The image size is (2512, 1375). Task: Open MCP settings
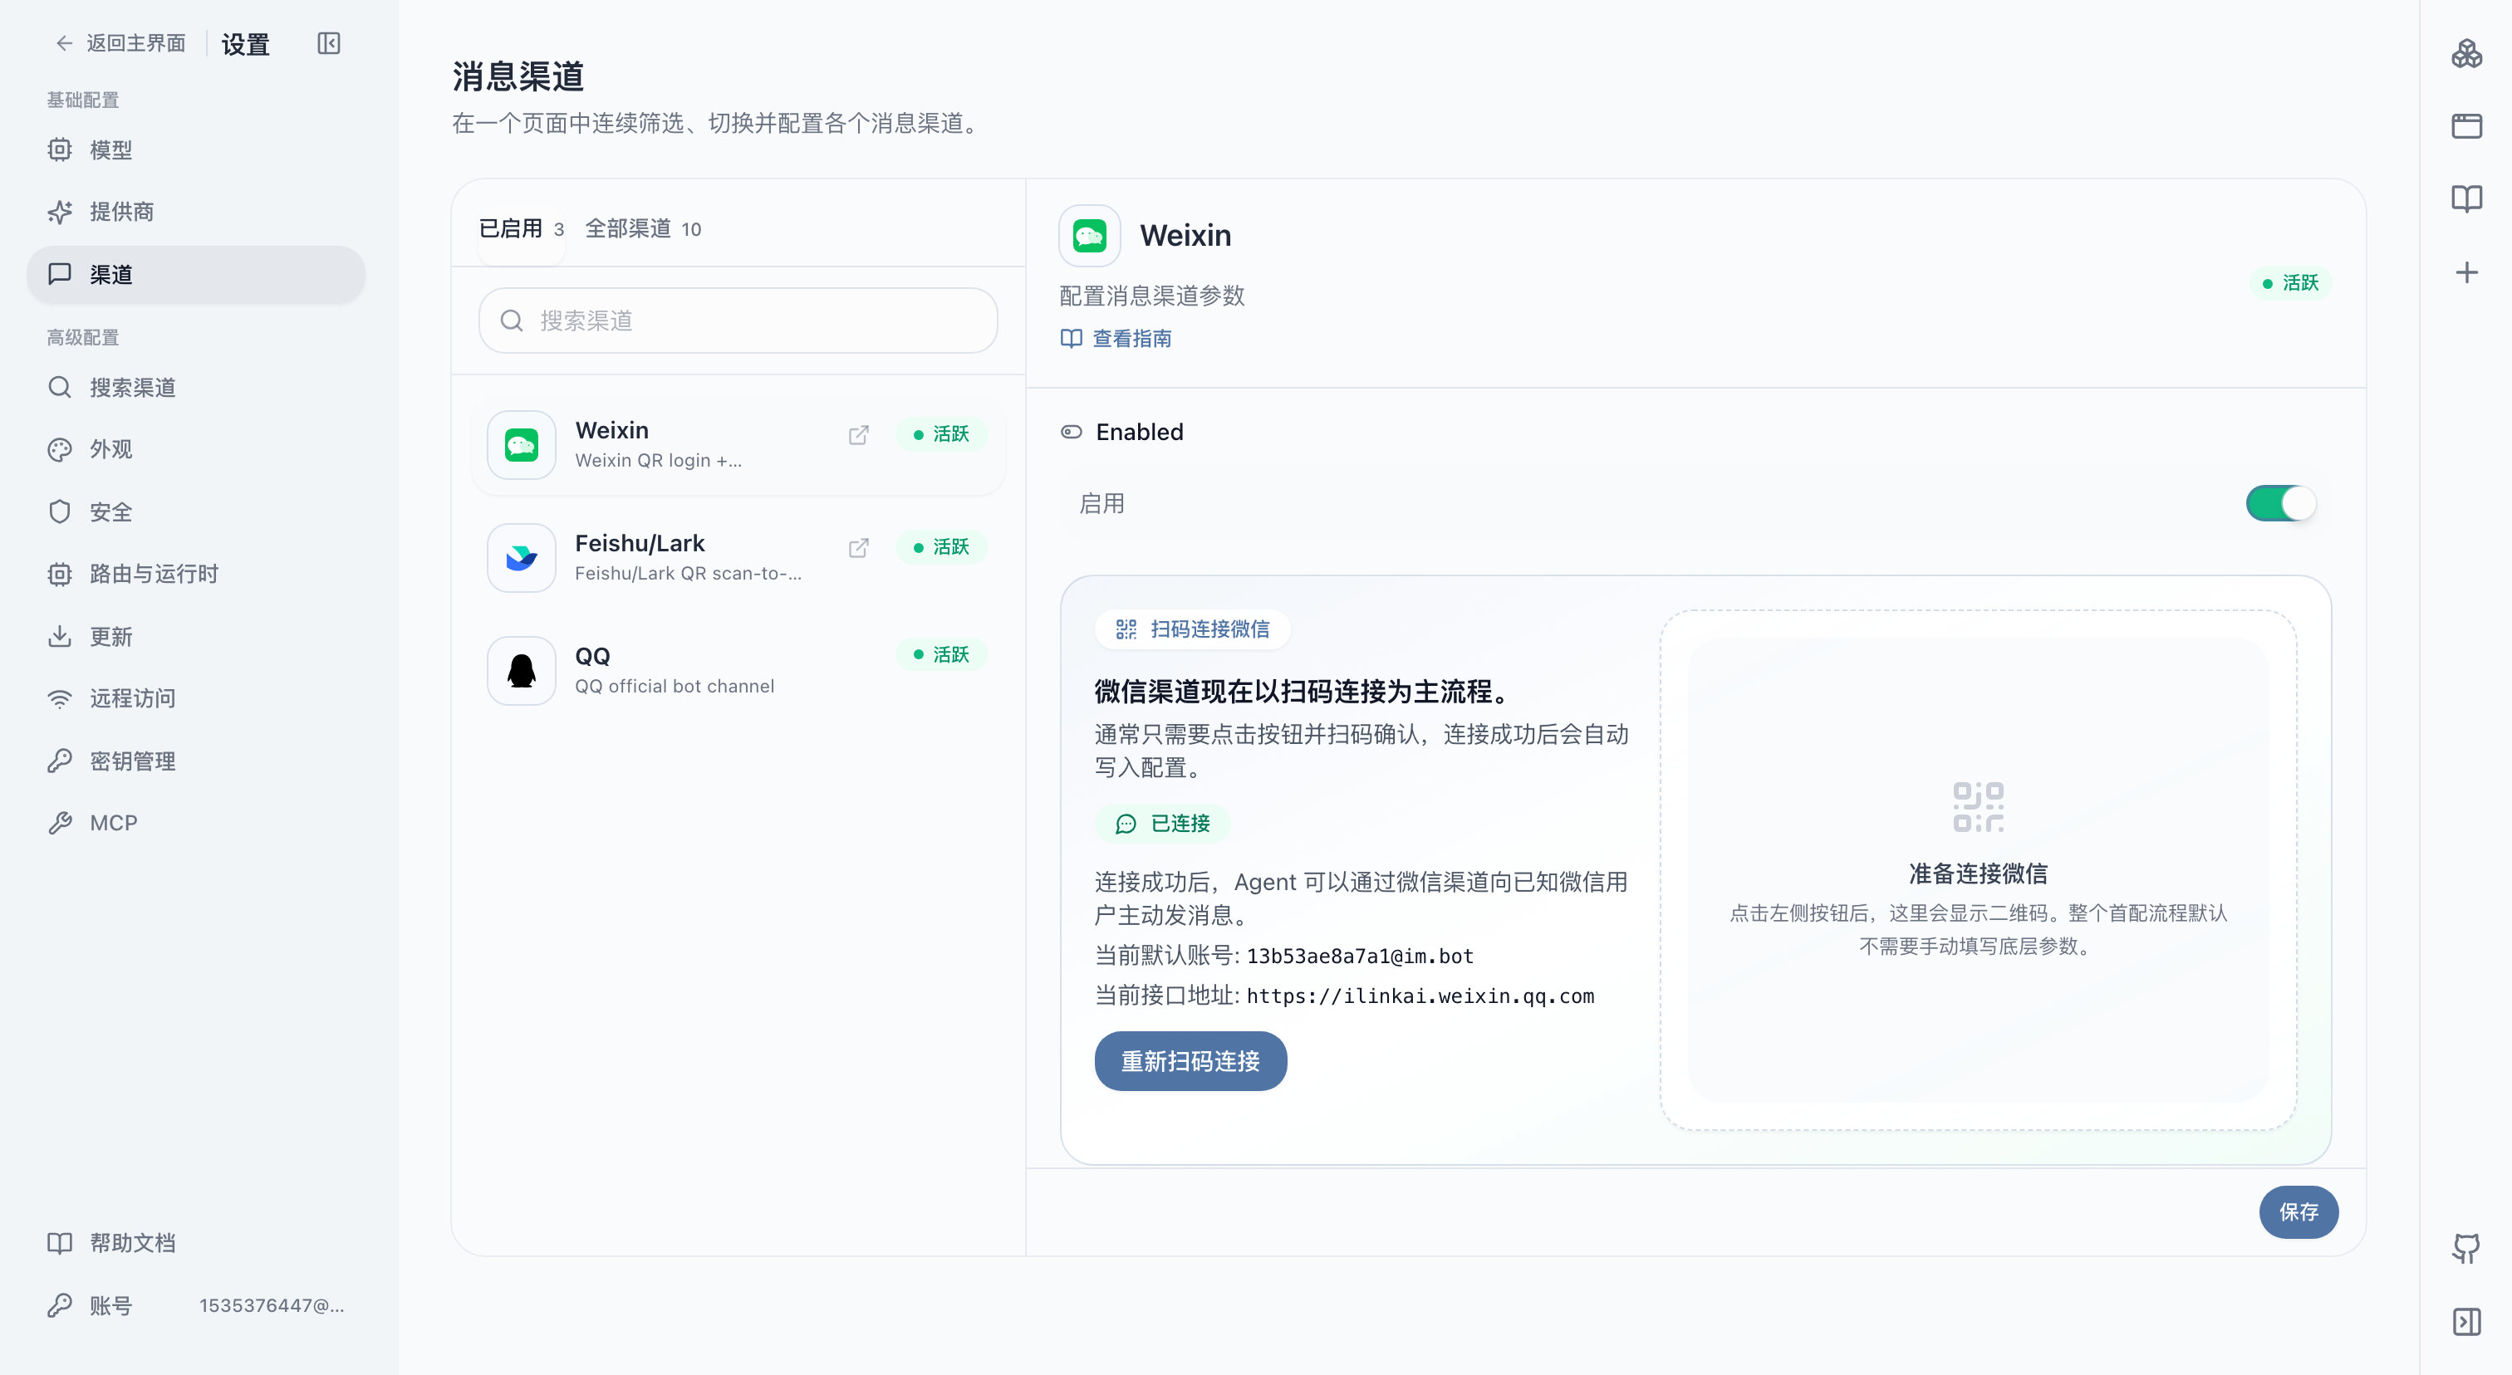195,823
